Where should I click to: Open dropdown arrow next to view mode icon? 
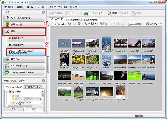coord(89,23)
